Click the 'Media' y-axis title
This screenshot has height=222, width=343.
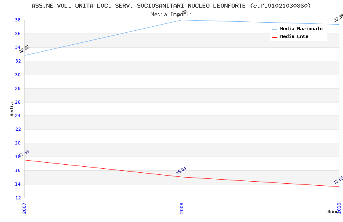pos(12,109)
